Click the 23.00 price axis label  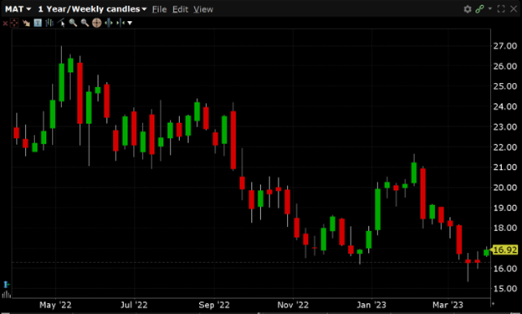(x=505, y=127)
